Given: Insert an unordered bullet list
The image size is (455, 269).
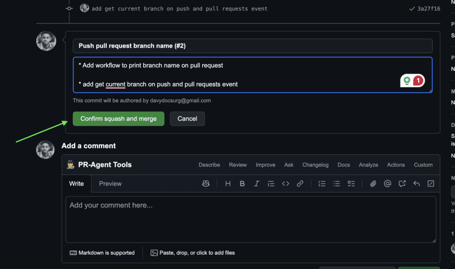Looking at the screenshot, I should click(x=337, y=183).
